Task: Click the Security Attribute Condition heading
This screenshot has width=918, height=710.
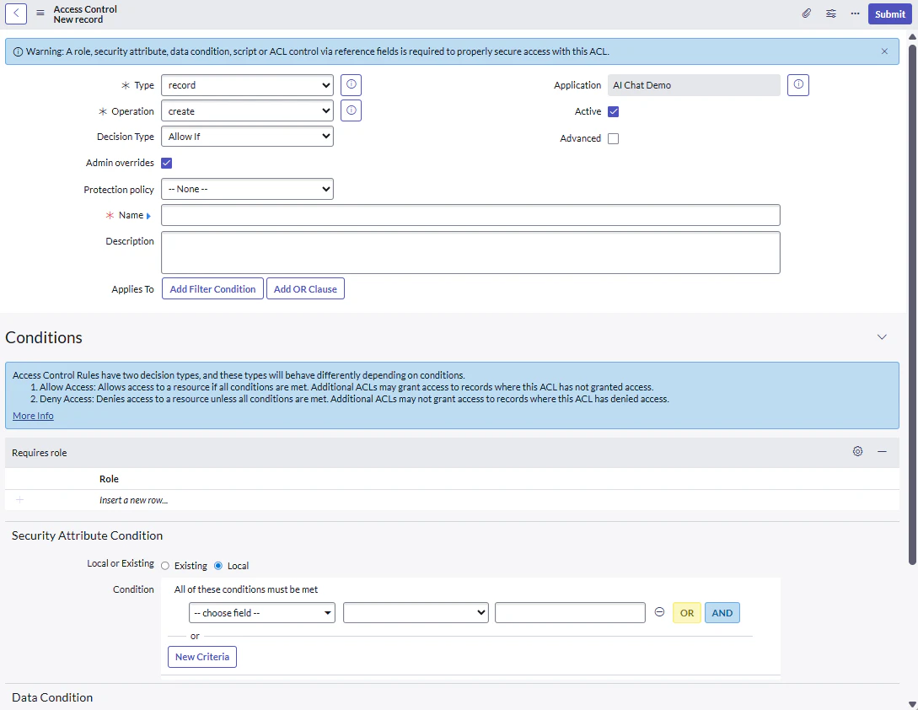Action: coord(87,535)
